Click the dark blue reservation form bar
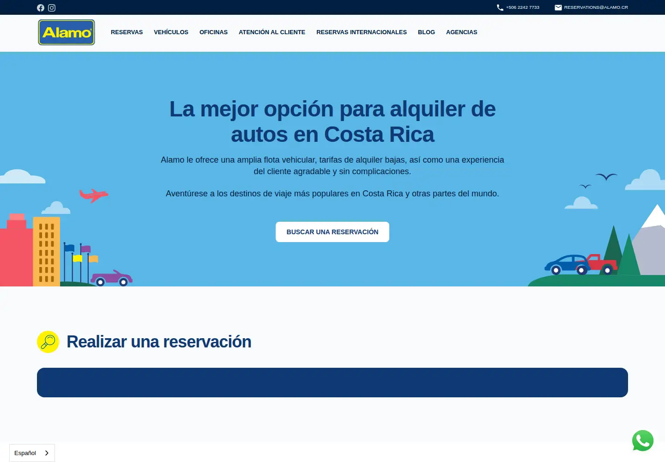This screenshot has height=462, width=665. 332,383
